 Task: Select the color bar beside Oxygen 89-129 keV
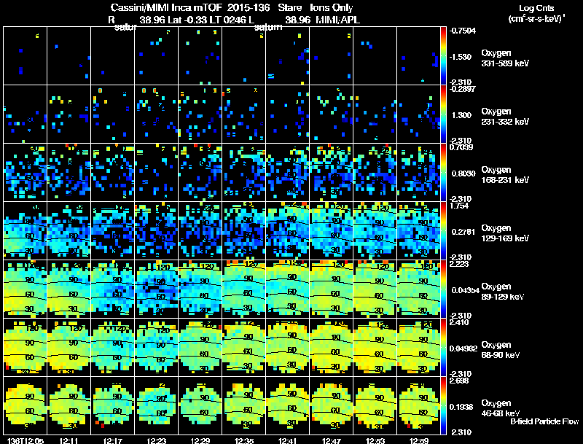[x=443, y=289]
